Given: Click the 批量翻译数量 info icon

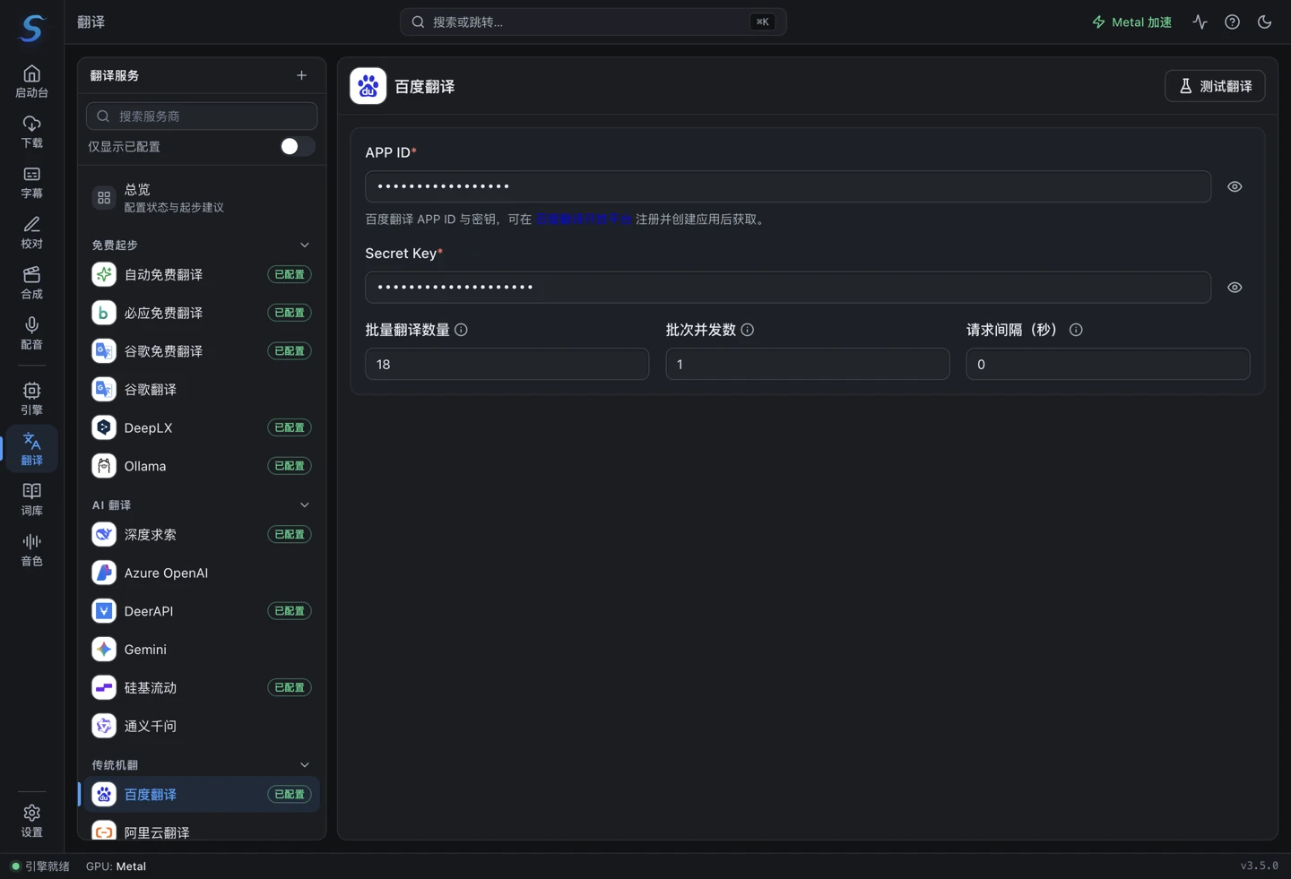Looking at the screenshot, I should [461, 330].
